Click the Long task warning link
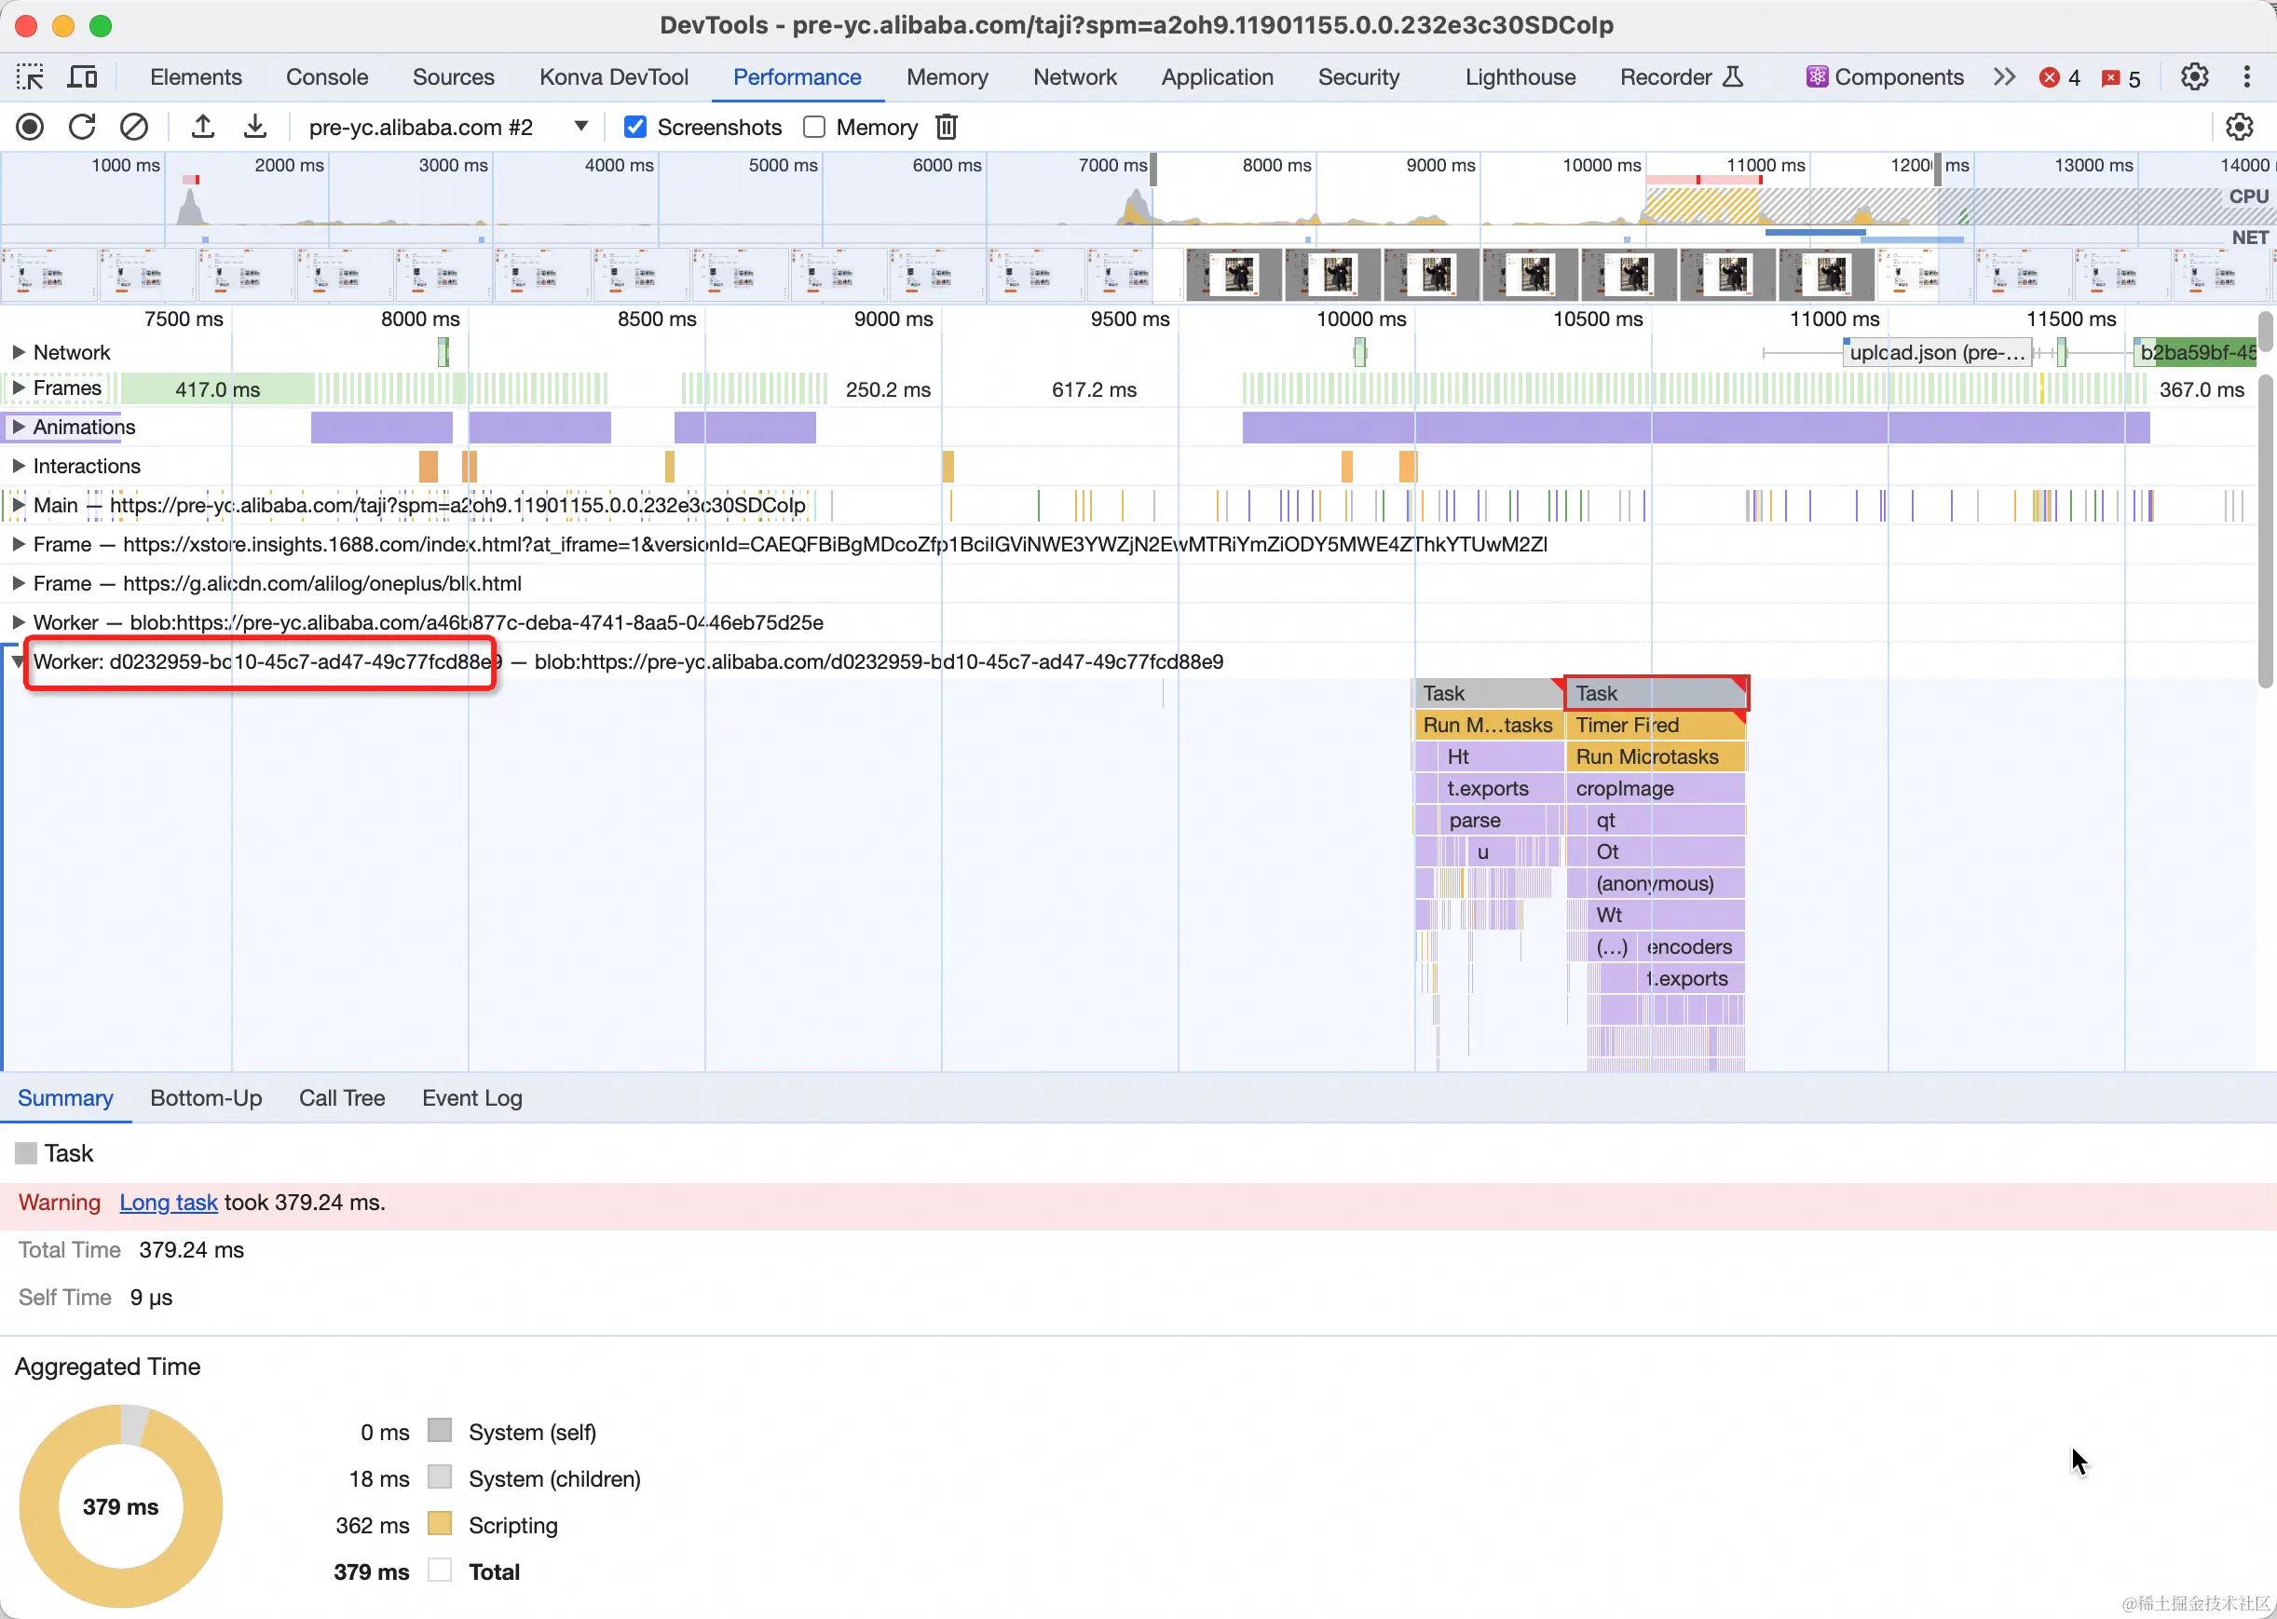The width and height of the screenshot is (2277, 1619). [169, 1203]
